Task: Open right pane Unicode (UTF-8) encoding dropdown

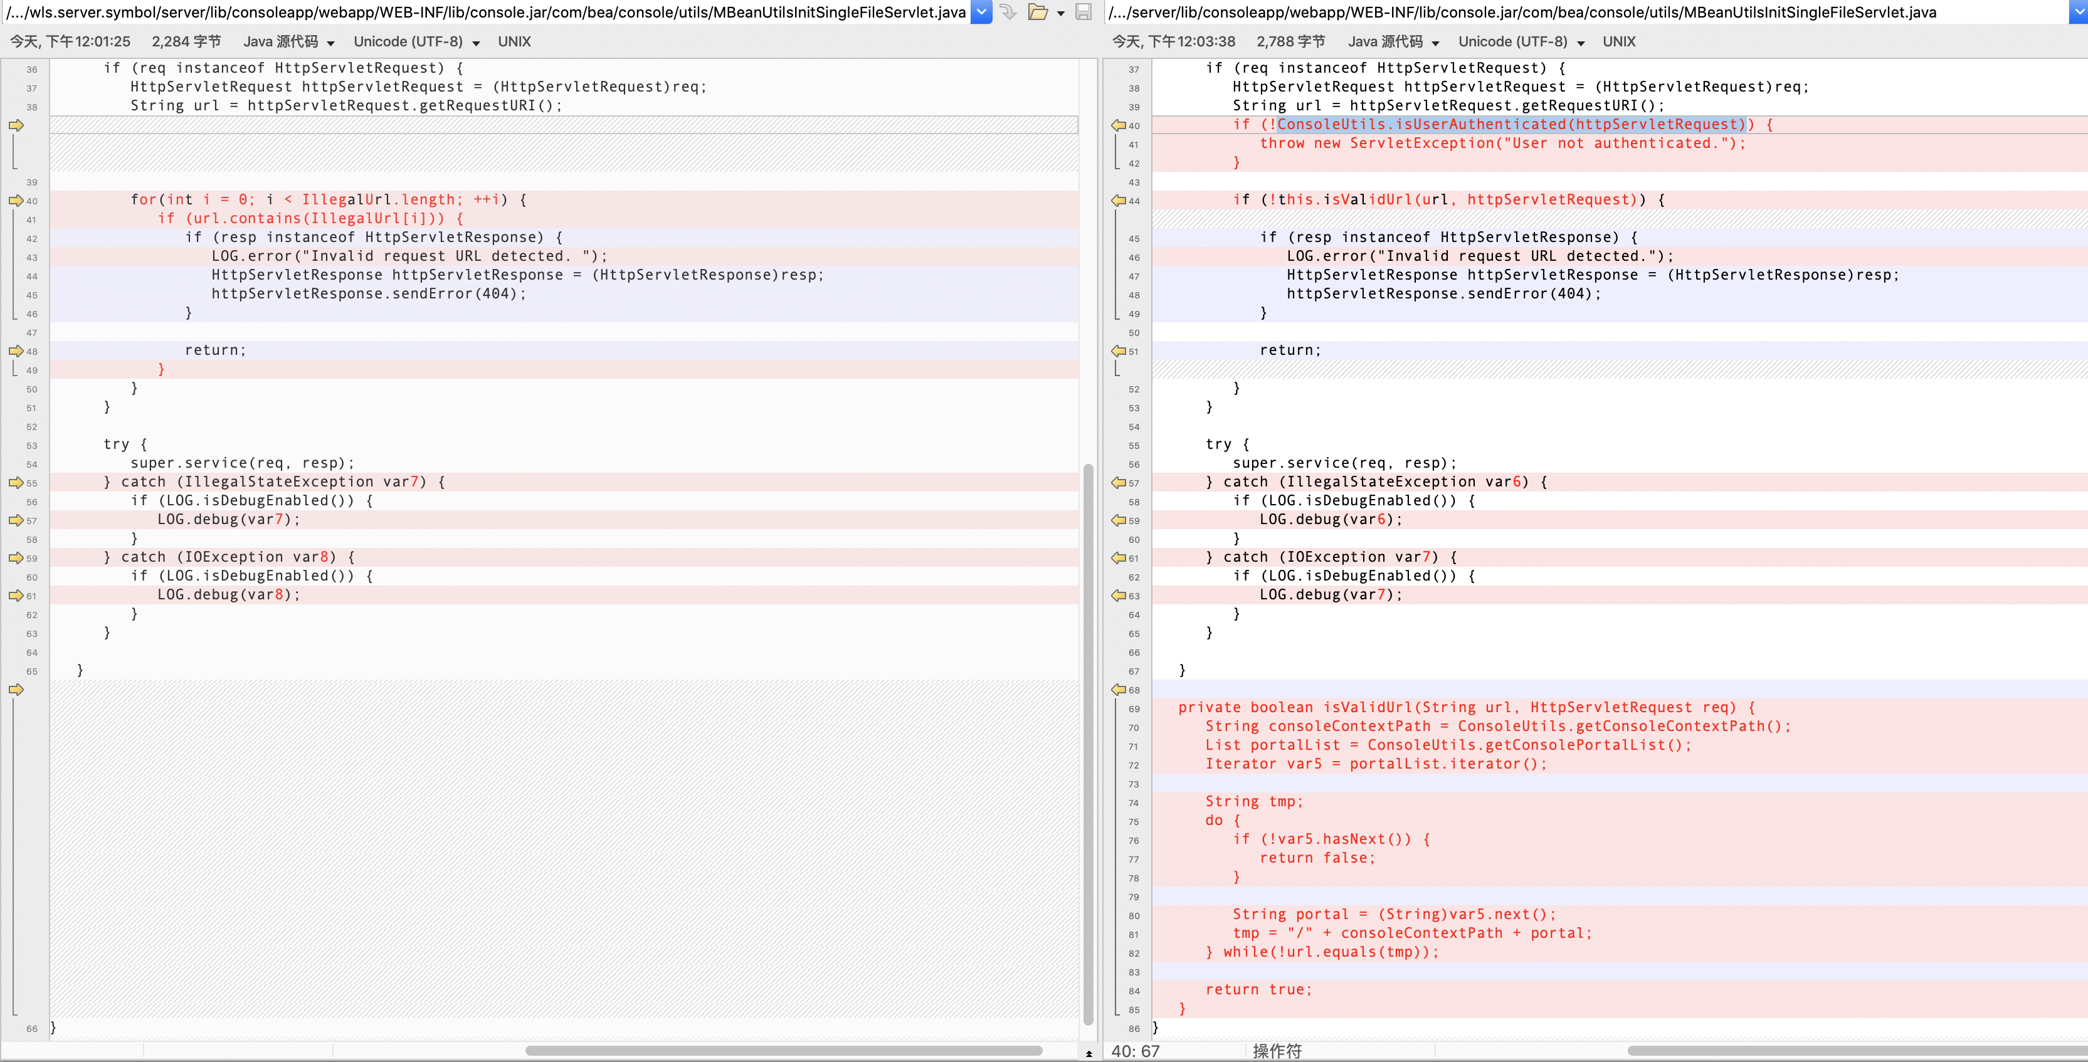Action: tap(1521, 41)
